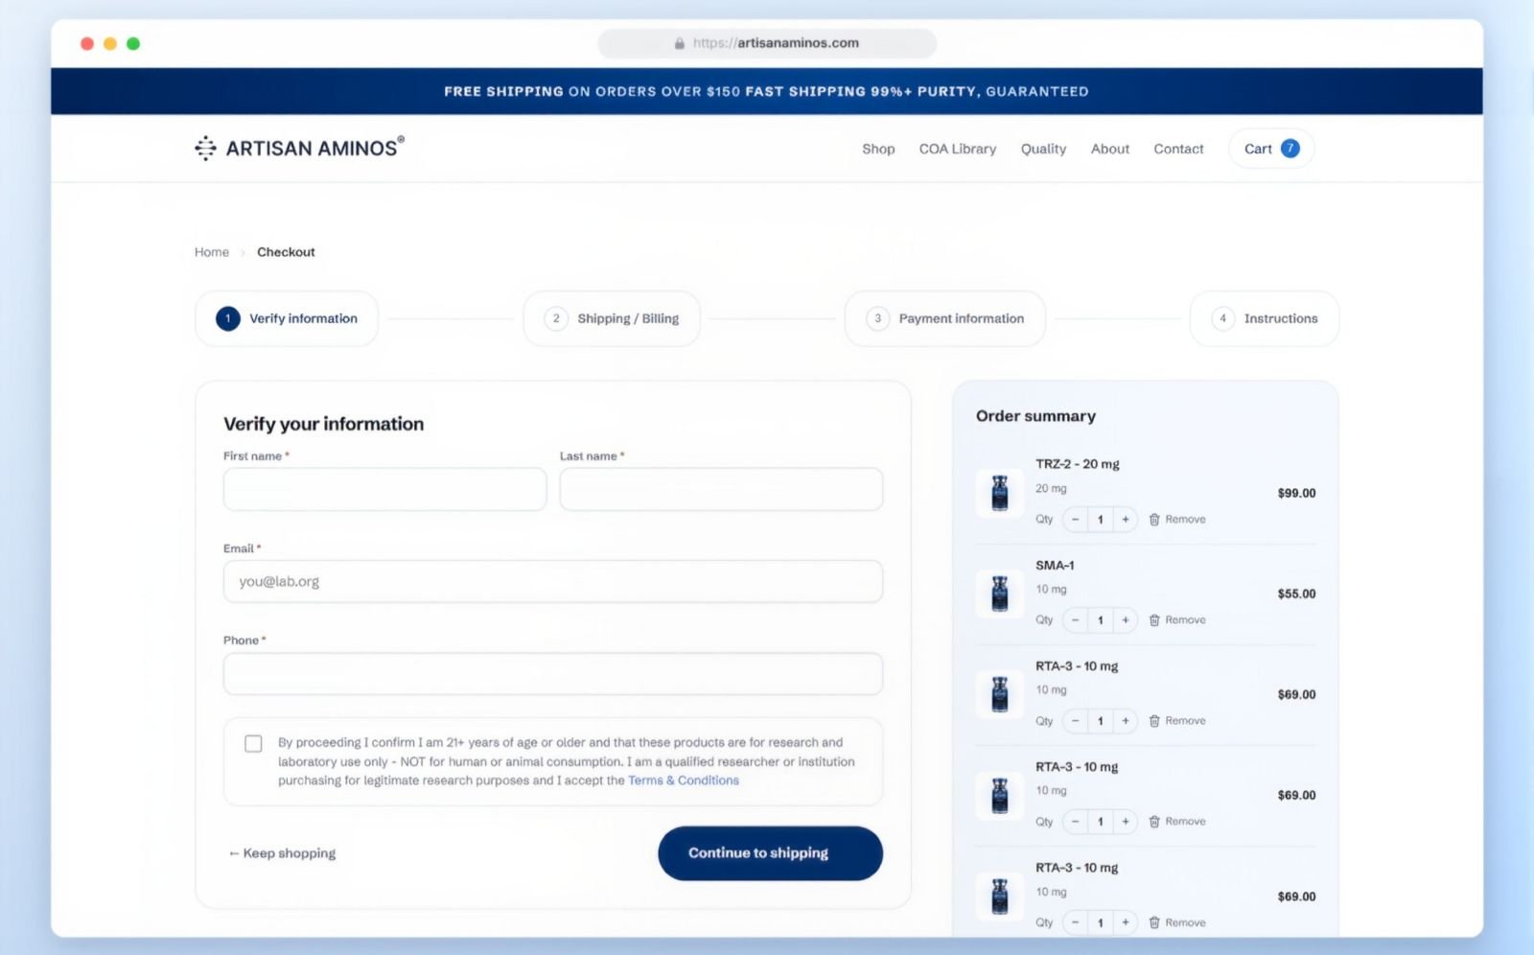
Task: Decrease quantity of TRZ-2 - 20 mg
Action: coord(1076,520)
